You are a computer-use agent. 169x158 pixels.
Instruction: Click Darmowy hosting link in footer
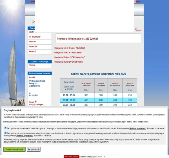(86, 157)
